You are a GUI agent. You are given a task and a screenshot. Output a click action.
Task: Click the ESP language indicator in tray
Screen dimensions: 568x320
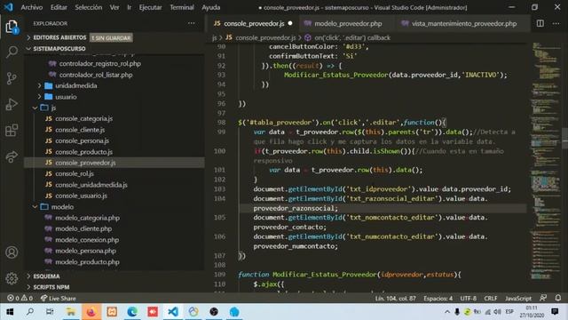(509, 312)
